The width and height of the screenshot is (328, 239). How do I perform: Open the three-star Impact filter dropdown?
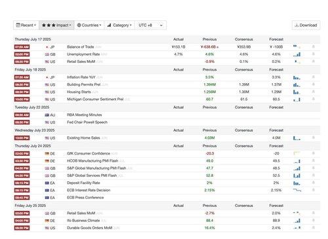click(56, 25)
